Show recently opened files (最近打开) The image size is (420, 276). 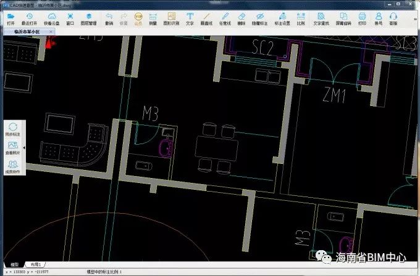[x=29, y=18]
